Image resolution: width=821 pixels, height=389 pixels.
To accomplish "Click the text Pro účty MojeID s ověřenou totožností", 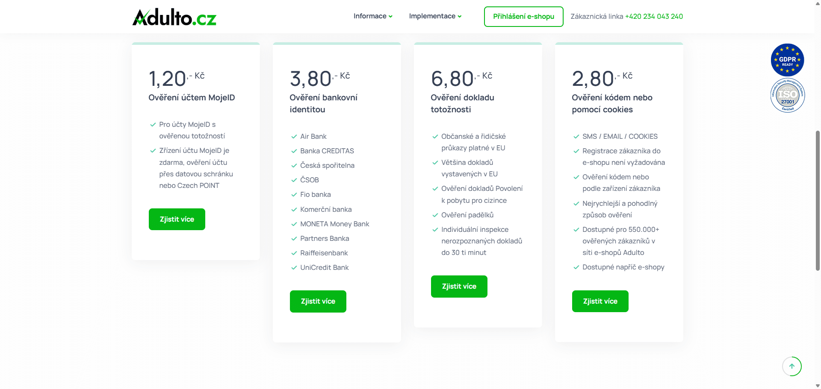I will pyautogui.click(x=192, y=130).
